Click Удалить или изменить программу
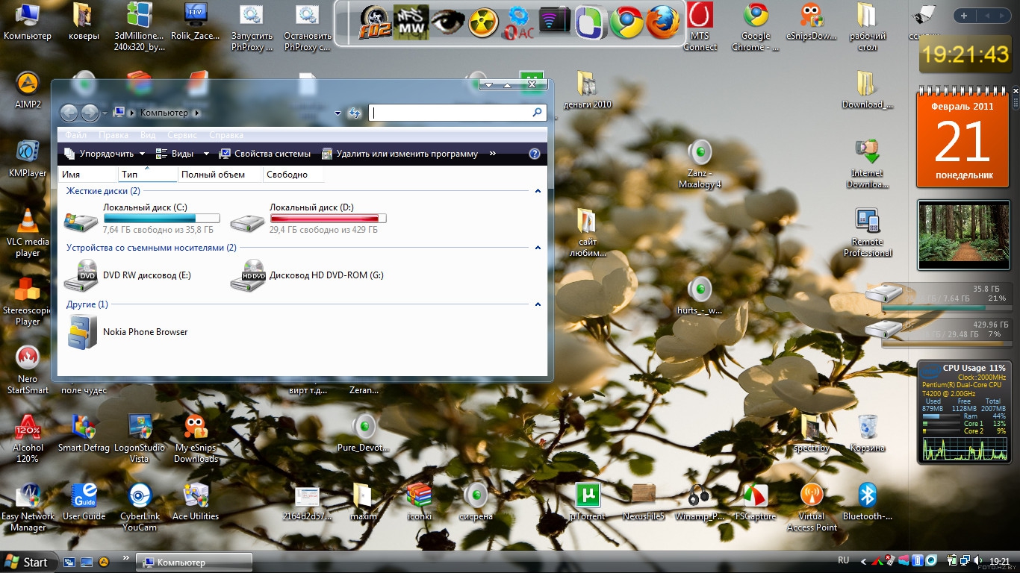 [399, 154]
